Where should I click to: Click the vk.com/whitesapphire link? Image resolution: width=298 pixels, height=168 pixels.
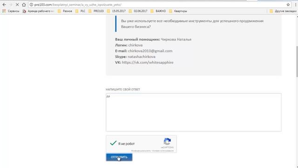(148, 63)
